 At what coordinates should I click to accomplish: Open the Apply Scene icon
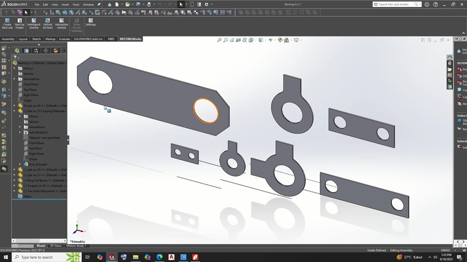(286, 40)
